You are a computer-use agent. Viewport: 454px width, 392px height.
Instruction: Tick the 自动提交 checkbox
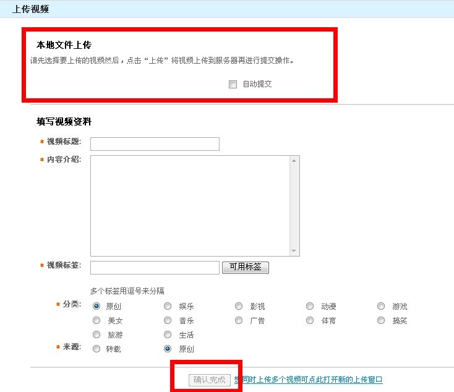click(233, 84)
